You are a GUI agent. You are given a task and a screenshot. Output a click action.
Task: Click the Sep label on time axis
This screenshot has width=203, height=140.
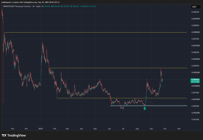click(x=151, y=129)
